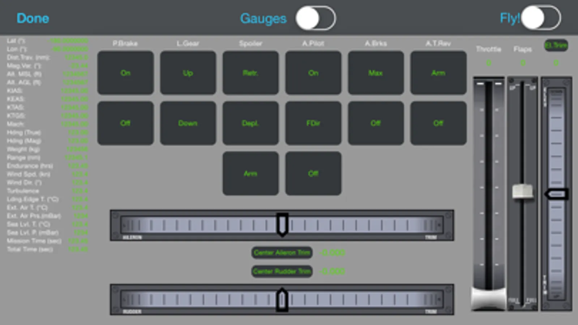Select the El.Trim indicator button

tap(556, 45)
